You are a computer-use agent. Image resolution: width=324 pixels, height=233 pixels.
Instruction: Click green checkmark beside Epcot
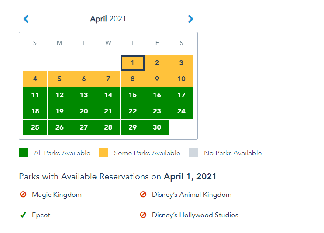(23, 215)
